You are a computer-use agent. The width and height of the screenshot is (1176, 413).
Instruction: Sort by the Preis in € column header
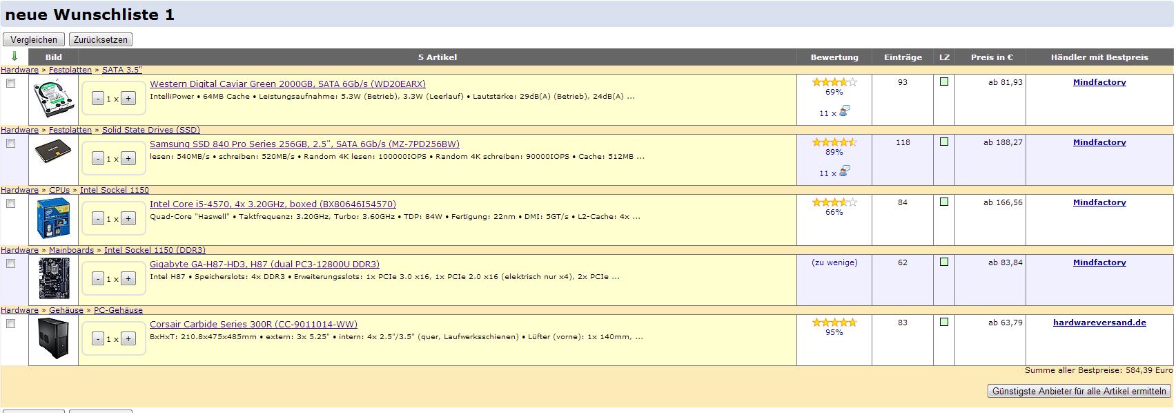pos(992,57)
